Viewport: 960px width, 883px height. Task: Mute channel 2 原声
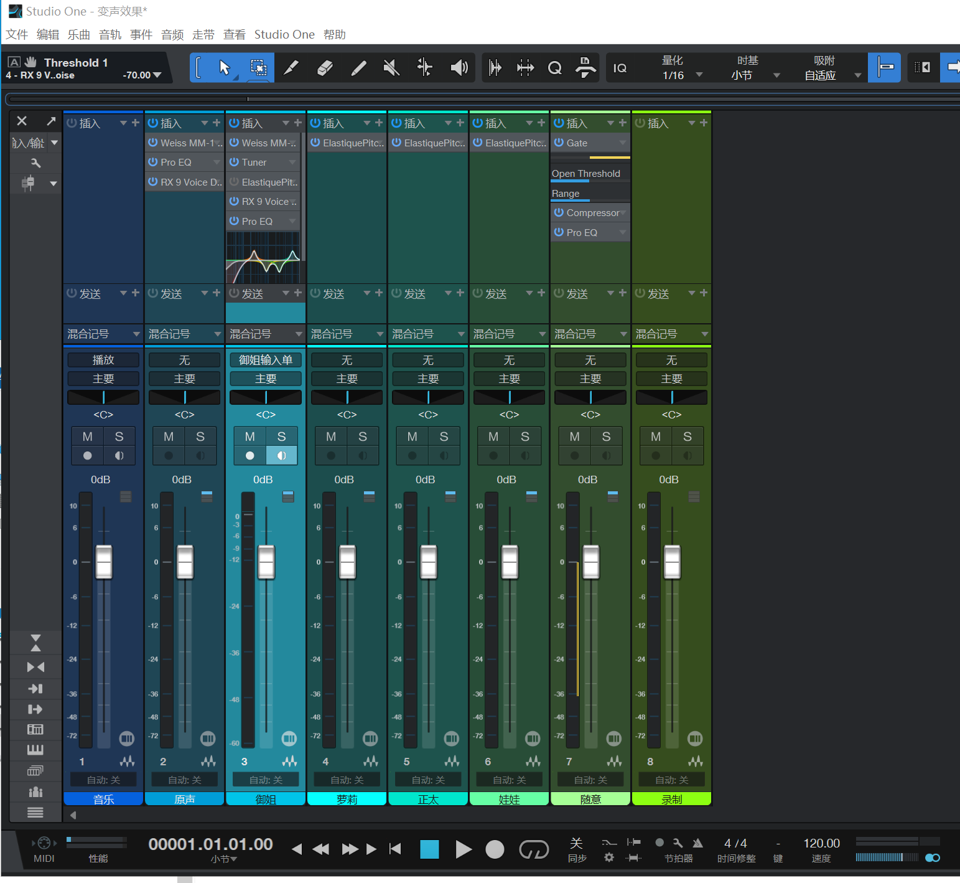click(169, 437)
